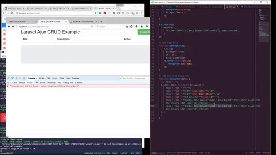The width and height of the screenshot is (276, 155).
Task: Switch to the Script tab in Firebug
Action: (55, 78)
